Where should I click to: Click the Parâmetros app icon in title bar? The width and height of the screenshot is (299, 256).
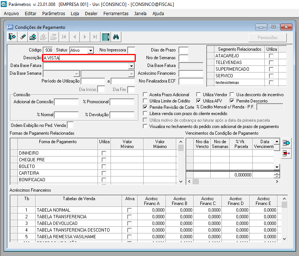[4, 4]
